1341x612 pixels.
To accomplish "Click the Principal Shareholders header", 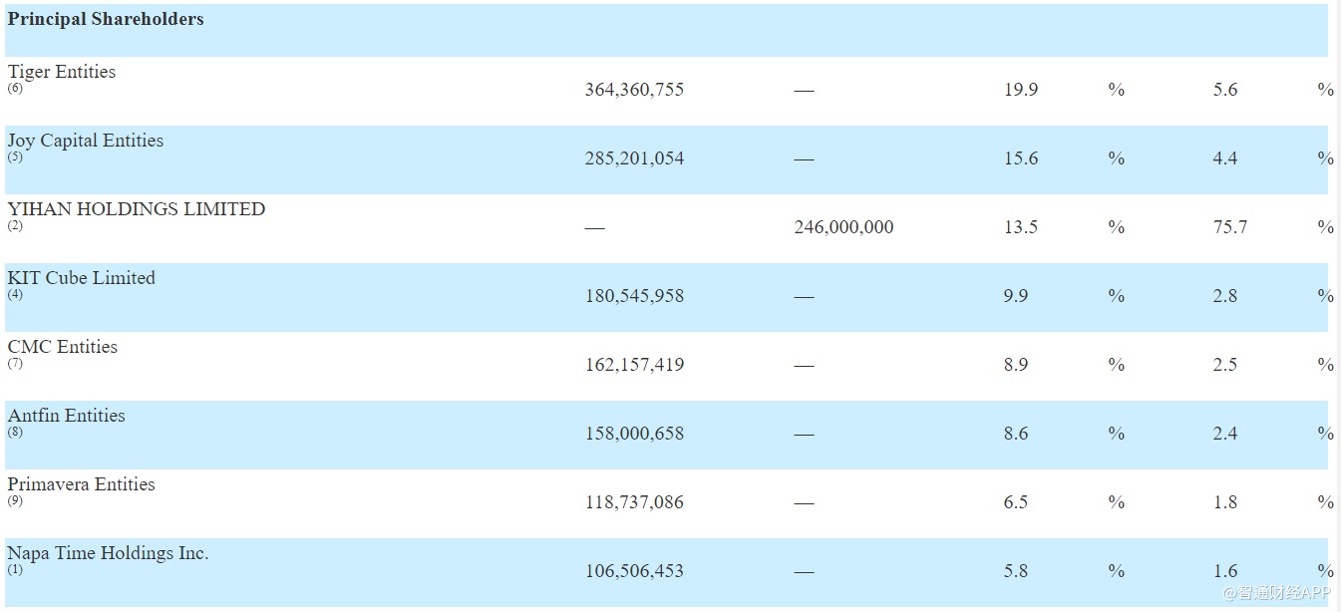I will 106,19.
